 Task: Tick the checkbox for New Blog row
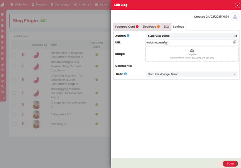(14, 124)
